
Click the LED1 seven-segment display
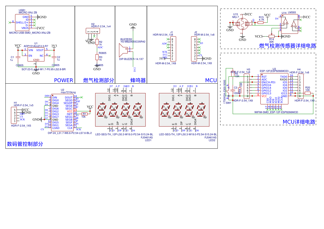point(120,110)
